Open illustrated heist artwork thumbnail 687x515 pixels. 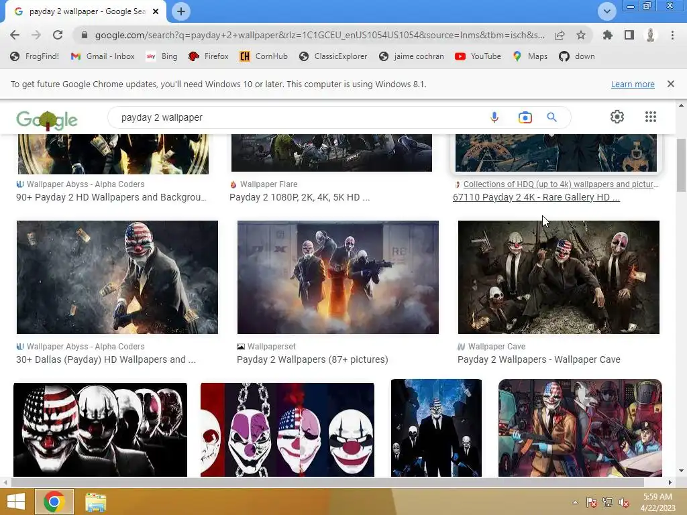point(580,428)
